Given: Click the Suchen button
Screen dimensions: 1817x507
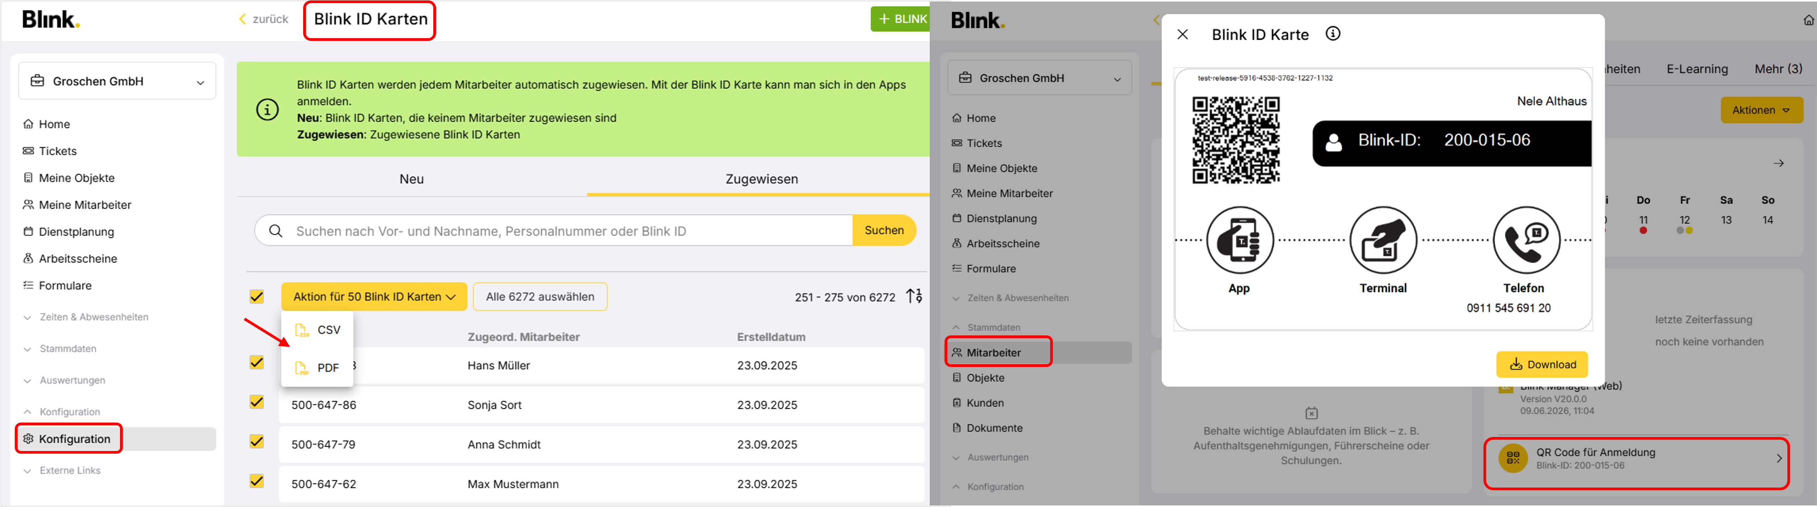Looking at the screenshot, I should (x=884, y=230).
